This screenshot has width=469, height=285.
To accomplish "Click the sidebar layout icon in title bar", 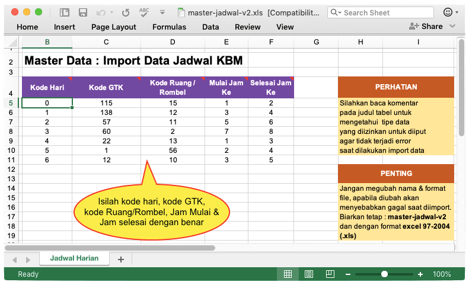I will (x=64, y=12).
